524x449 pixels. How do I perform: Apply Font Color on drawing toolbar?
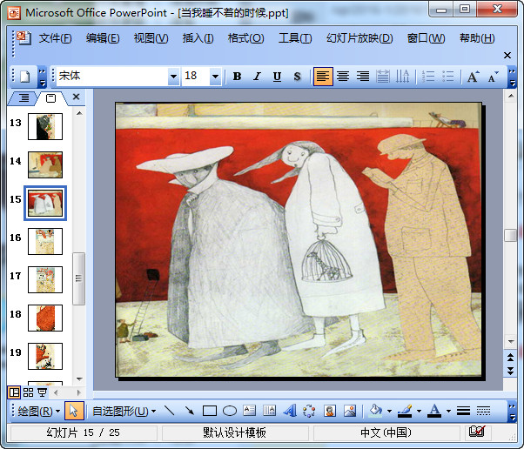tap(434, 411)
